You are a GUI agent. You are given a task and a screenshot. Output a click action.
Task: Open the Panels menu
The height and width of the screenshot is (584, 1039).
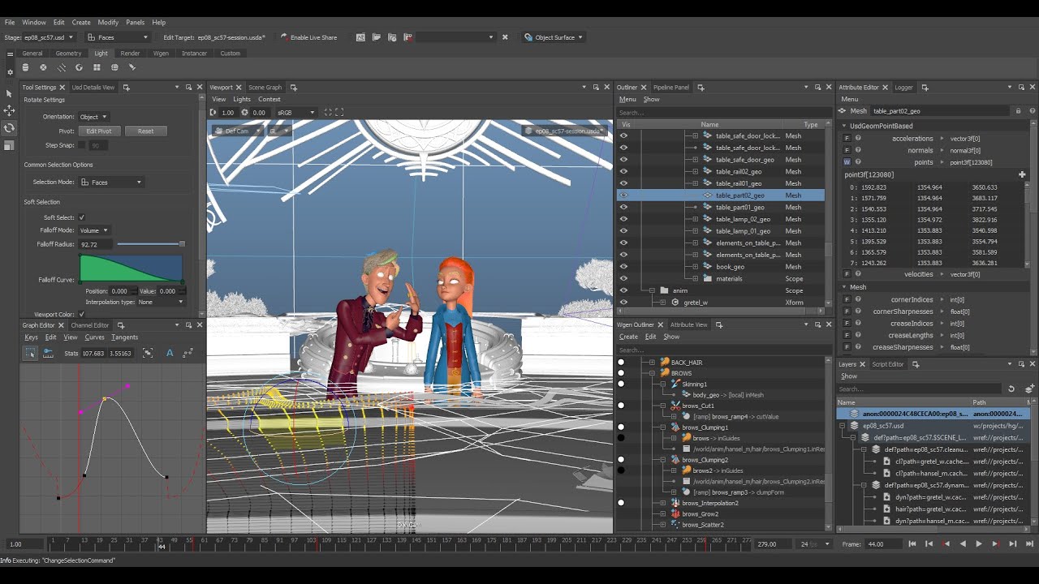[135, 22]
